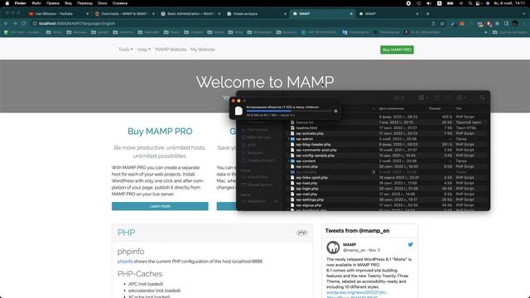
Task: Select the wp-content folder icon
Action: [x=292, y=161]
